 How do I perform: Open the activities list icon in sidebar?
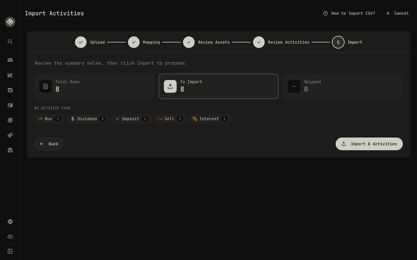tap(10, 105)
